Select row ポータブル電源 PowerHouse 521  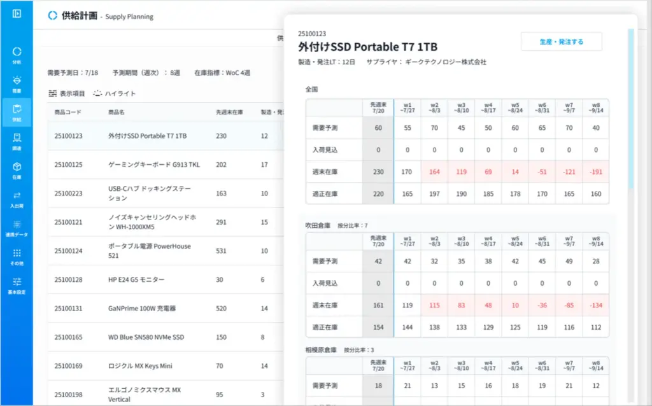166,251
